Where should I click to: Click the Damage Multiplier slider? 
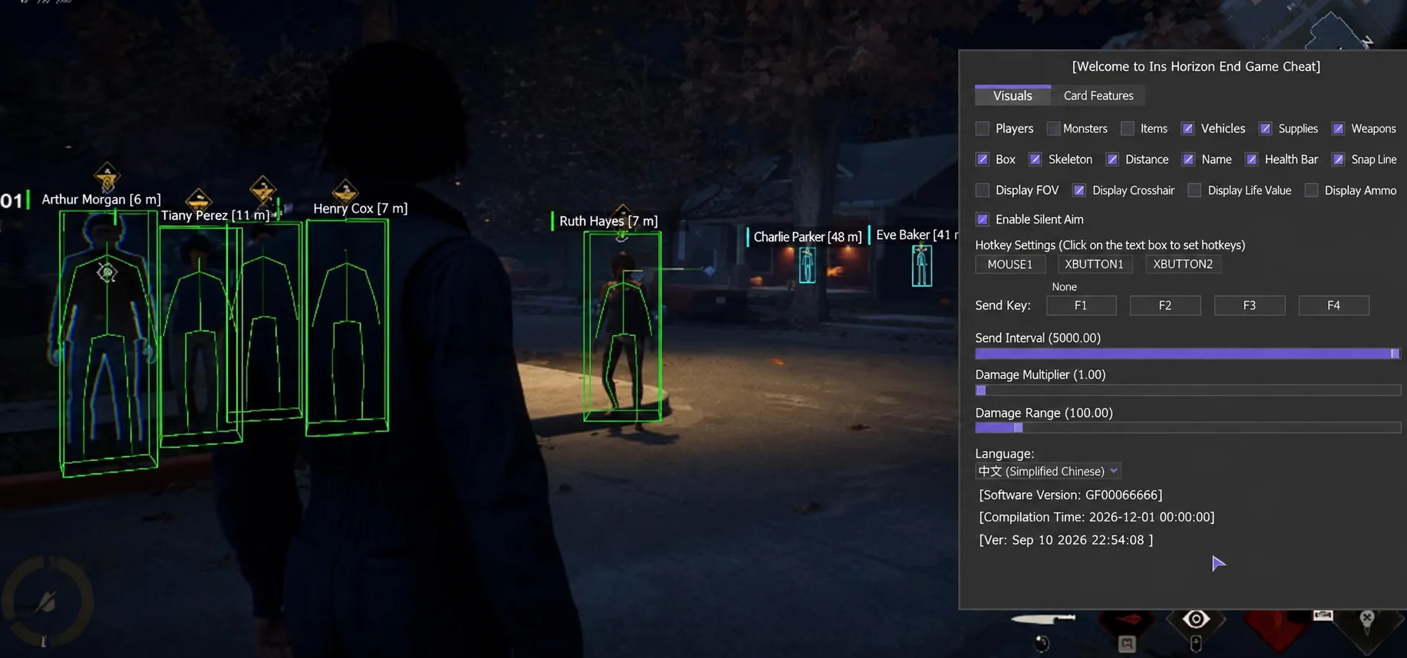coord(1188,390)
